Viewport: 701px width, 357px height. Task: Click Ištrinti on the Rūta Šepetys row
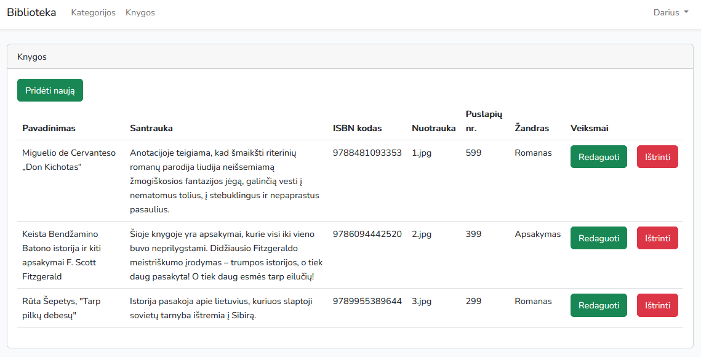click(x=657, y=305)
